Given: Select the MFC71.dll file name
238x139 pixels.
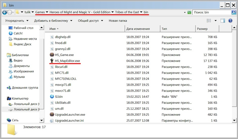Looking at the screenshot, I should pyautogui.click(x=62, y=73).
